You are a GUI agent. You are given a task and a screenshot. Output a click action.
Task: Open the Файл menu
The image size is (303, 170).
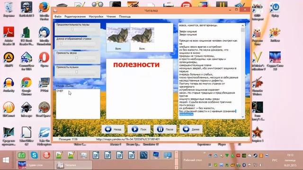58,17
